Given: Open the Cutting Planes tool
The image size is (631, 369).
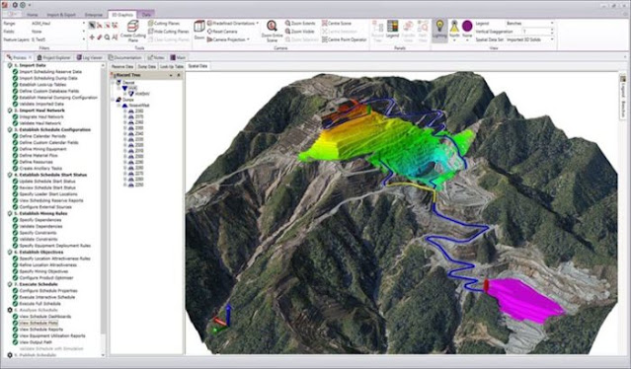Looking at the screenshot, I should [x=164, y=24].
